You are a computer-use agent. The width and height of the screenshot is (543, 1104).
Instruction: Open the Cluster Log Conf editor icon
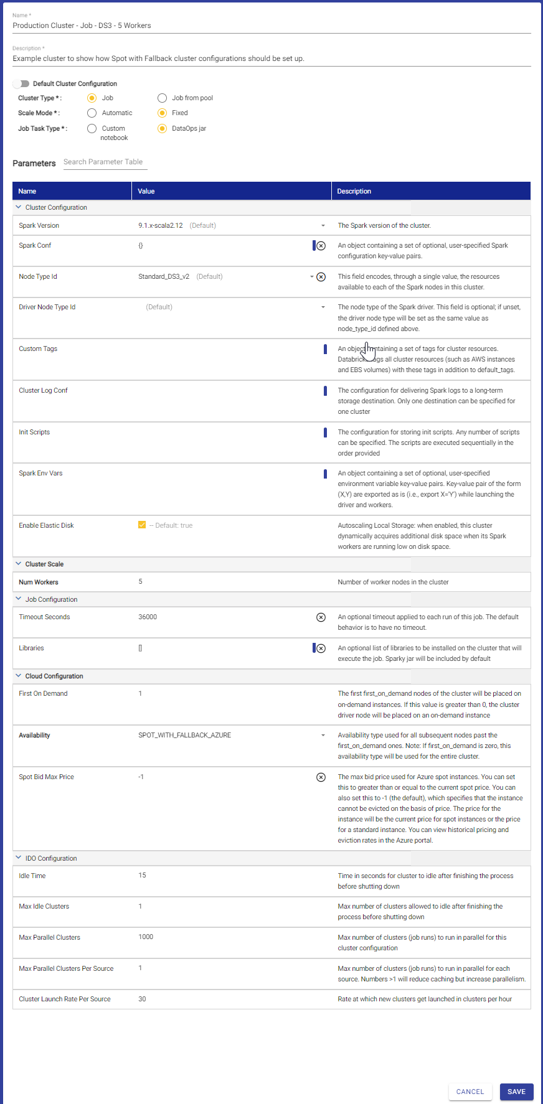(x=324, y=391)
